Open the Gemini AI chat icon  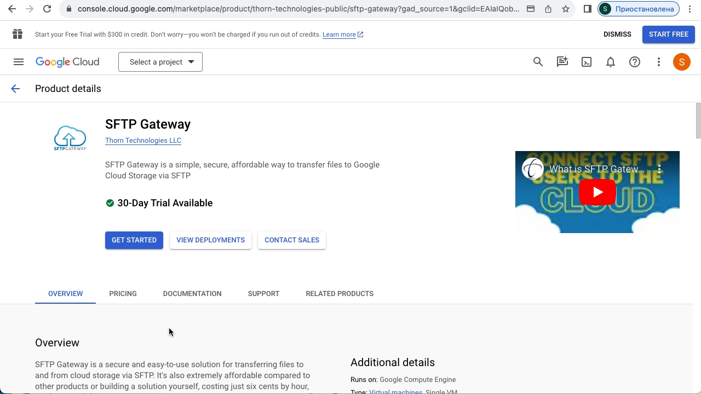[562, 62]
